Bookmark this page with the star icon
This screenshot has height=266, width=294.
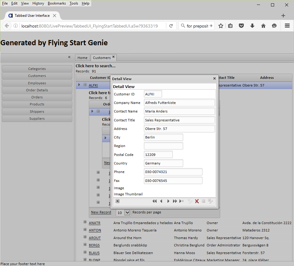click(x=221, y=26)
